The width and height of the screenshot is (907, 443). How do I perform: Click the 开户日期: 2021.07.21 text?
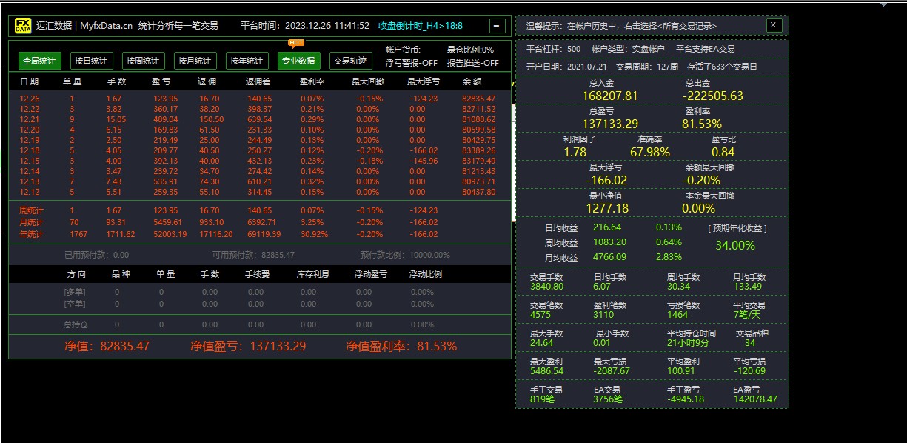pyautogui.click(x=566, y=67)
